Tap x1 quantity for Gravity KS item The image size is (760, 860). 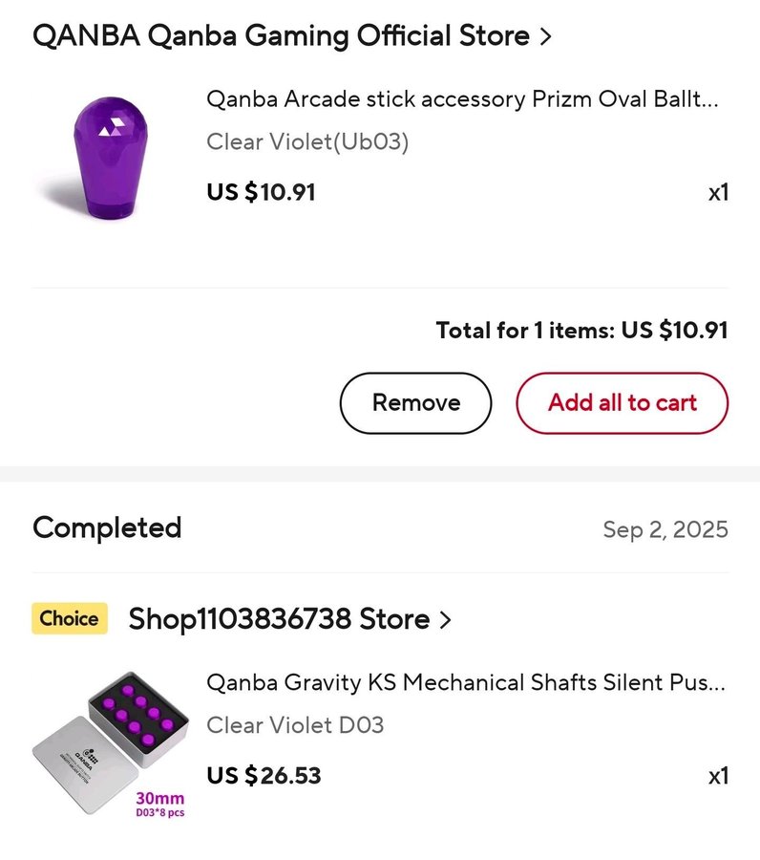(x=718, y=775)
